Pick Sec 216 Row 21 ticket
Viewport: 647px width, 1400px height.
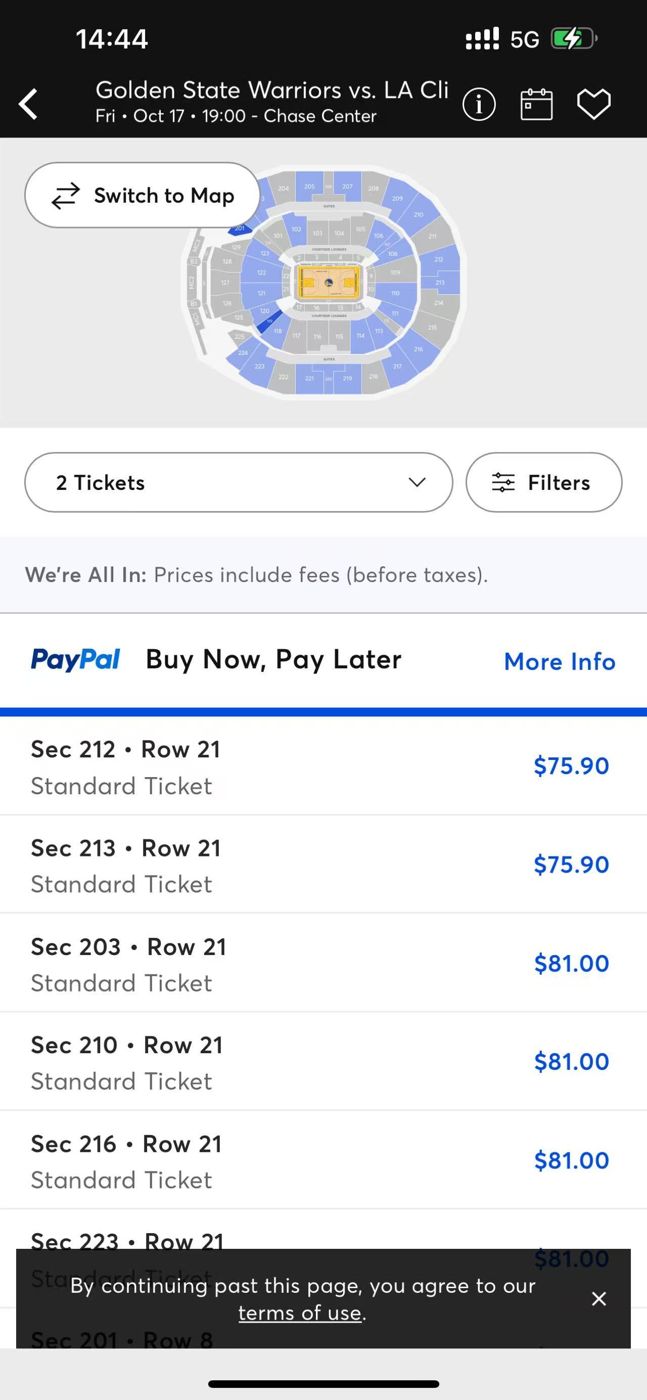point(323,1160)
